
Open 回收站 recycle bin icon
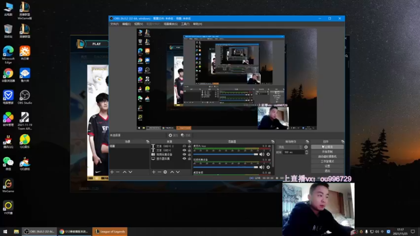[8, 31]
